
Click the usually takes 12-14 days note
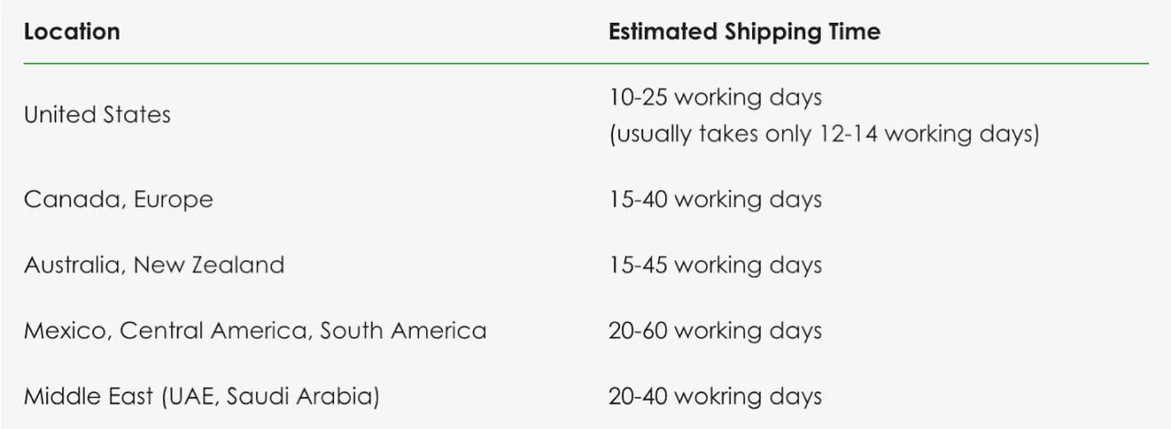point(823,134)
